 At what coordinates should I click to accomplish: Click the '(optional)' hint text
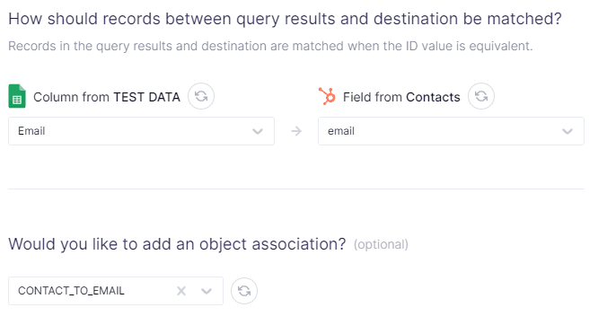point(381,244)
